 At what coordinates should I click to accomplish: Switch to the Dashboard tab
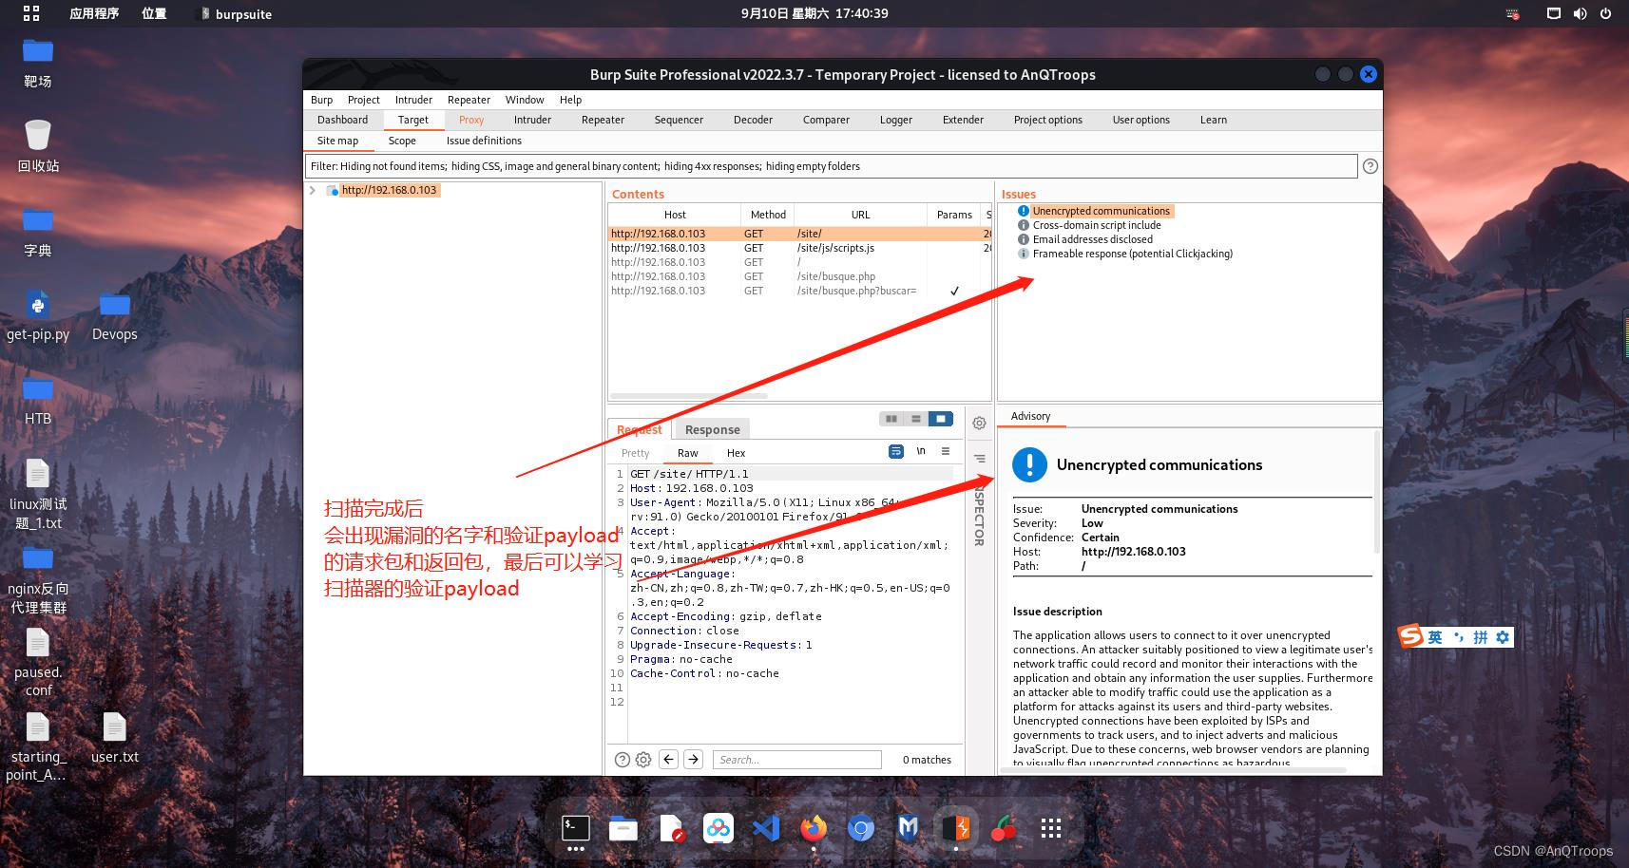point(342,120)
